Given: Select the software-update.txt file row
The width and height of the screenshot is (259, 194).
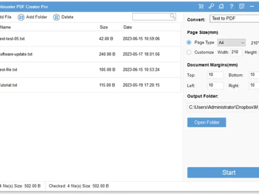Looking at the screenshot, I should 90,54.
